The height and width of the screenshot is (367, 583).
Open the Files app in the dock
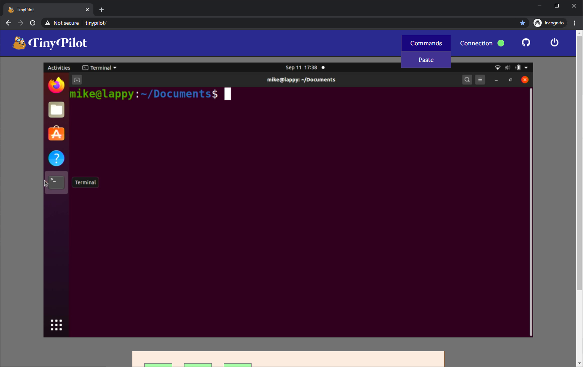click(56, 110)
